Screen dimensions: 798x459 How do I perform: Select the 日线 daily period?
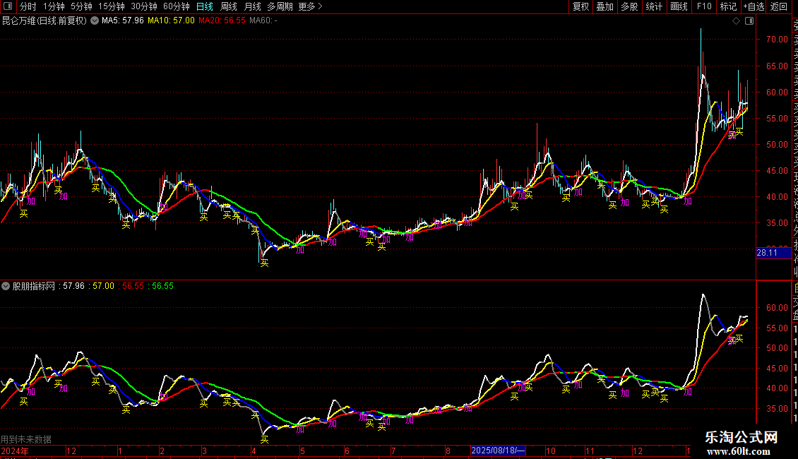click(x=205, y=6)
